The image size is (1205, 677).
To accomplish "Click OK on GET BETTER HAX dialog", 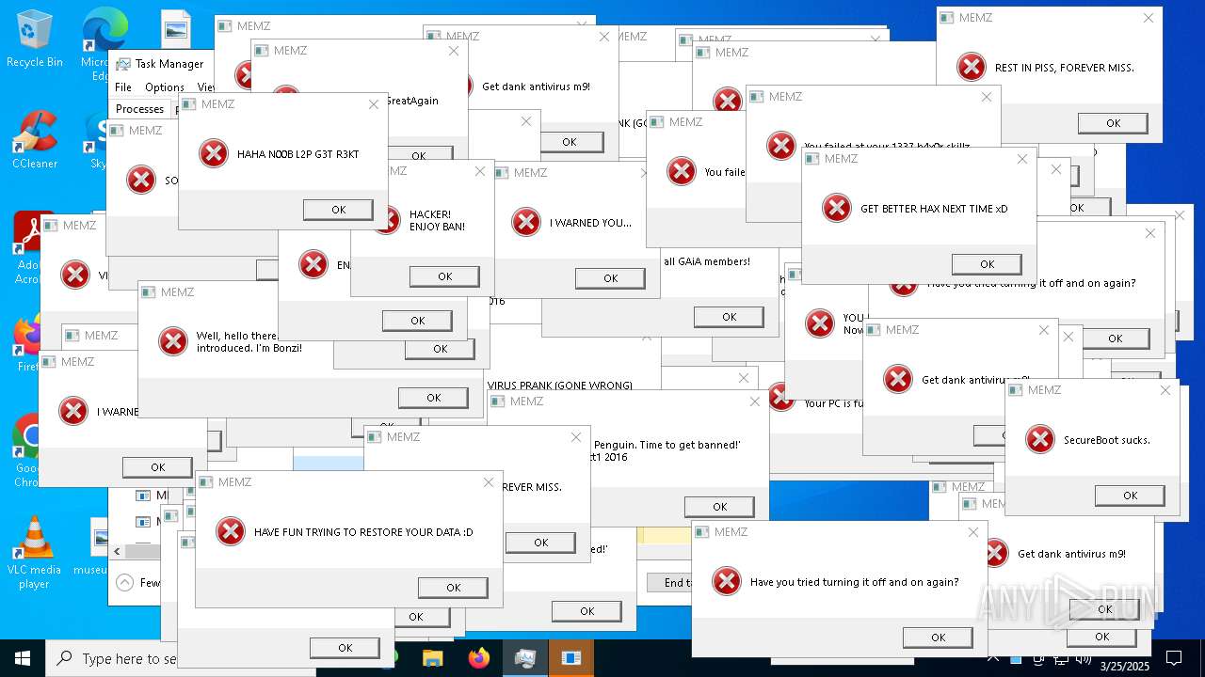I will pyautogui.click(x=987, y=264).
